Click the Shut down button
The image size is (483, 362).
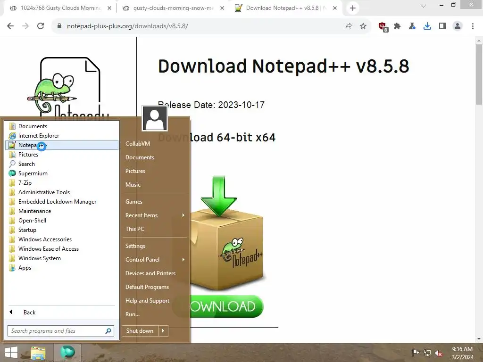pos(140,331)
